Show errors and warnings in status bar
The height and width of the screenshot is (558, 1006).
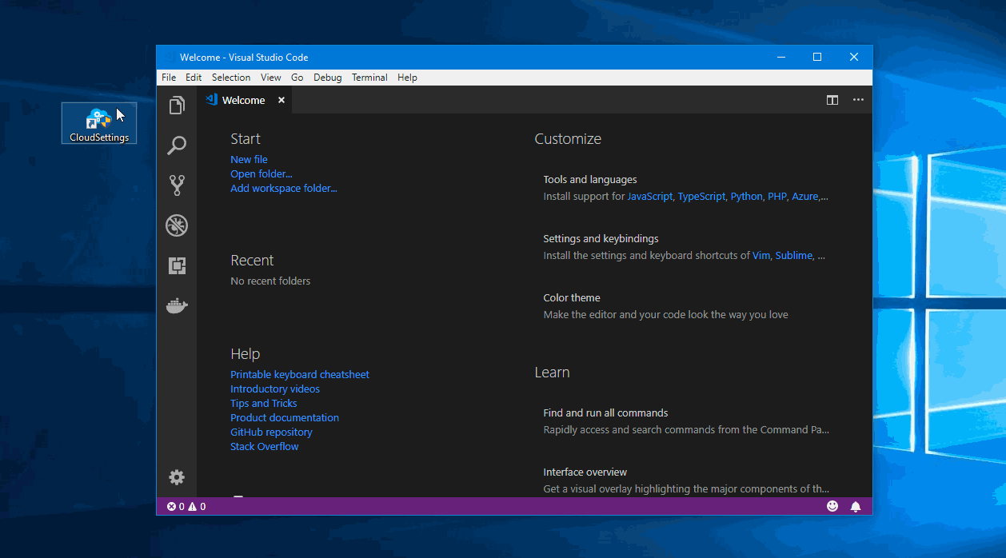pos(186,506)
